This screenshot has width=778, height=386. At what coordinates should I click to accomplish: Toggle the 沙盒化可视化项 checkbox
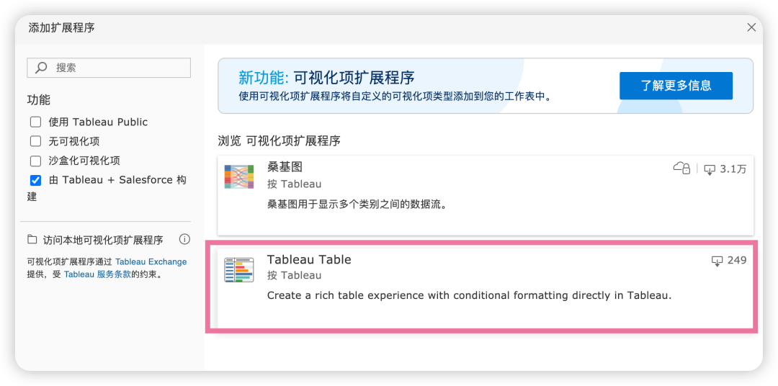35,161
